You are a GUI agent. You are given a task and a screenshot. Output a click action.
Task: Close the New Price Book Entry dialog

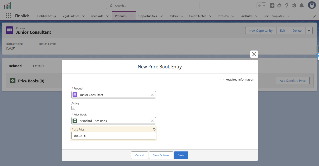pos(254,54)
